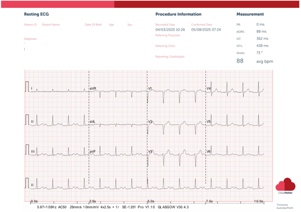
Task: Click the 7.5s time marker
Action: [209, 201]
